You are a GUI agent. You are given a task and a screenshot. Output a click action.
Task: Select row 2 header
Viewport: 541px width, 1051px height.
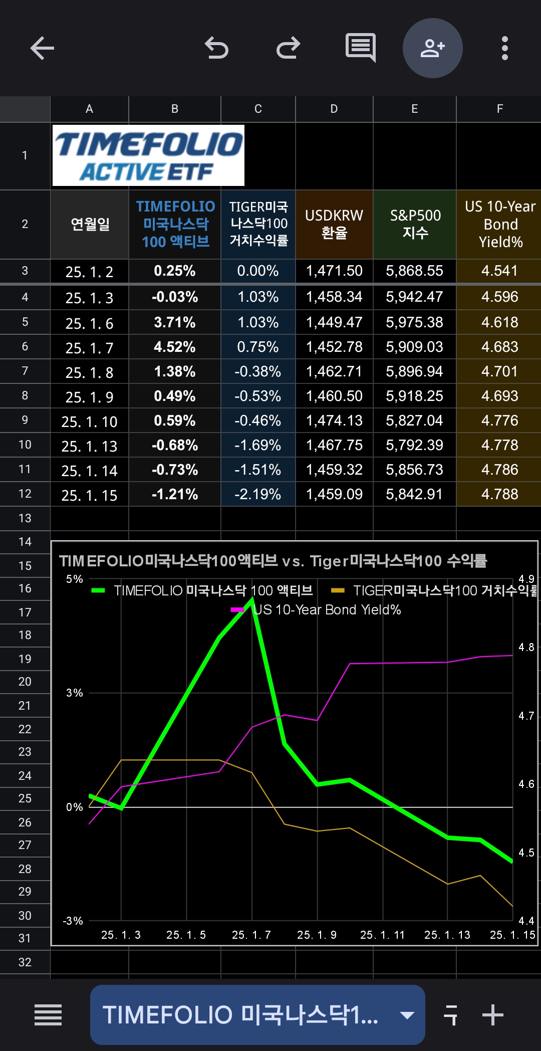coord(25,224)
